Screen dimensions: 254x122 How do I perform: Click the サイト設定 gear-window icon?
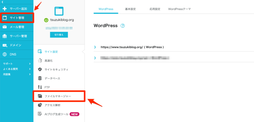[40, 52]
